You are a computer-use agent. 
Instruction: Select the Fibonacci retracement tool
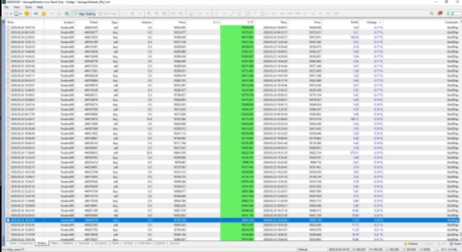point(248,14)
